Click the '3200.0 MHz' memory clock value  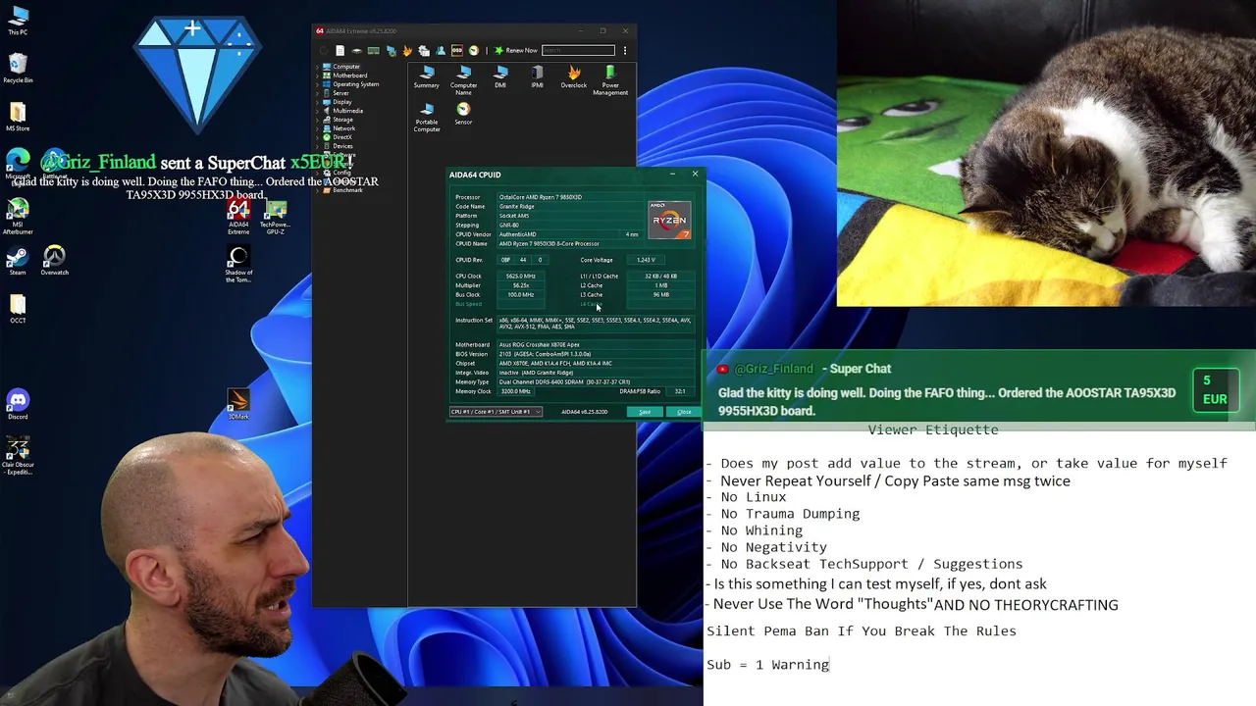515,391
